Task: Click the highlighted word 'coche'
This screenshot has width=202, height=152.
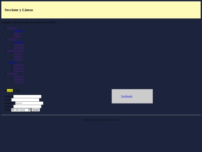Action: coord(10,90)
